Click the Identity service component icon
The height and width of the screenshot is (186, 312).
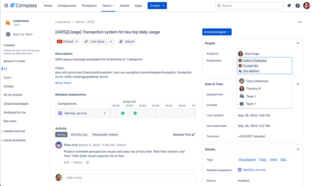[x=60, y=113]
